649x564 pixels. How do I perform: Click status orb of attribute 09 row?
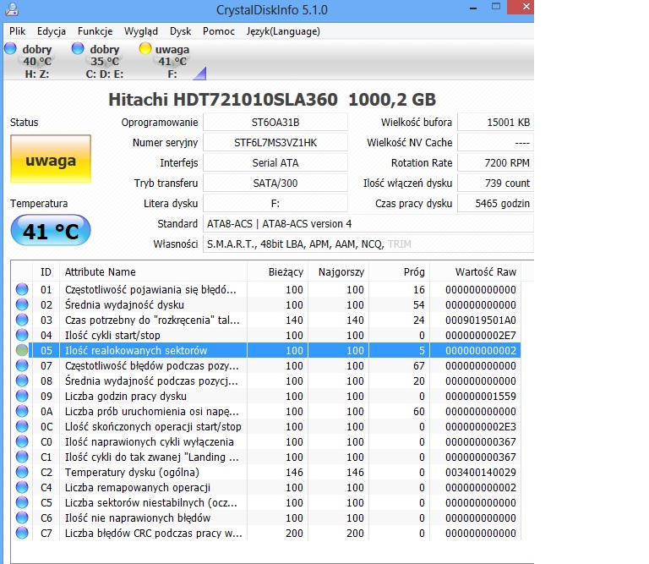(x=22, y=396)
